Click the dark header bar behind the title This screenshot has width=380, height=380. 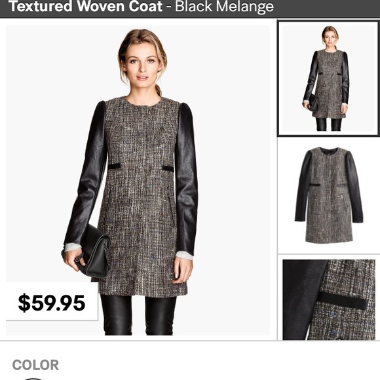point(190,9)
